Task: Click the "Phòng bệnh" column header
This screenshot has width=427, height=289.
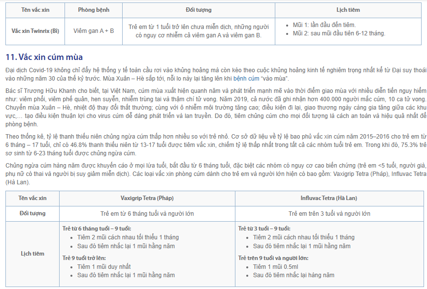Action: [94, 10]
